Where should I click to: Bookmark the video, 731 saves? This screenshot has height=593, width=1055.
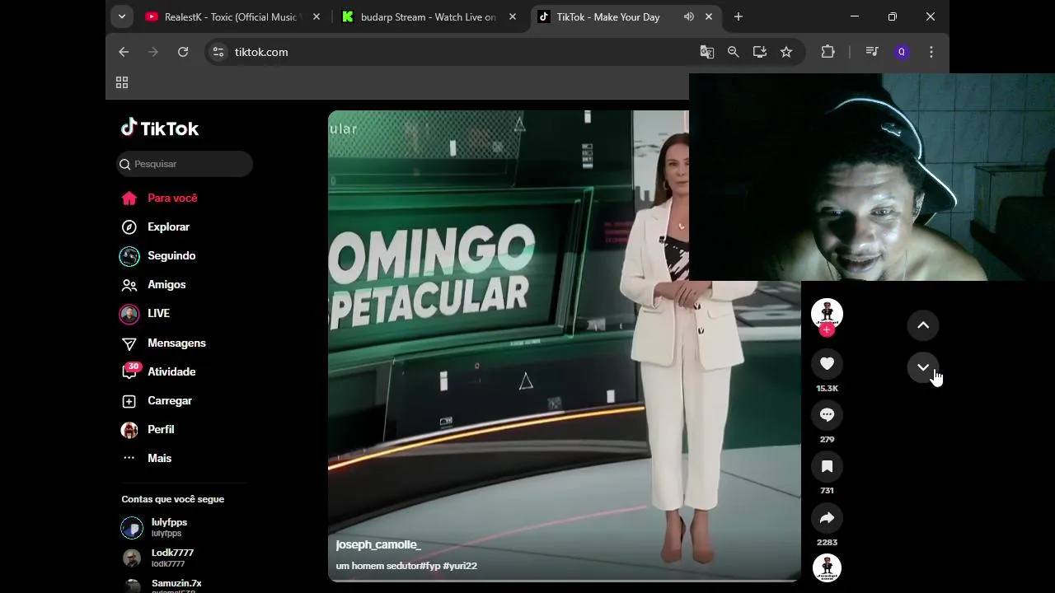(827, 466)
